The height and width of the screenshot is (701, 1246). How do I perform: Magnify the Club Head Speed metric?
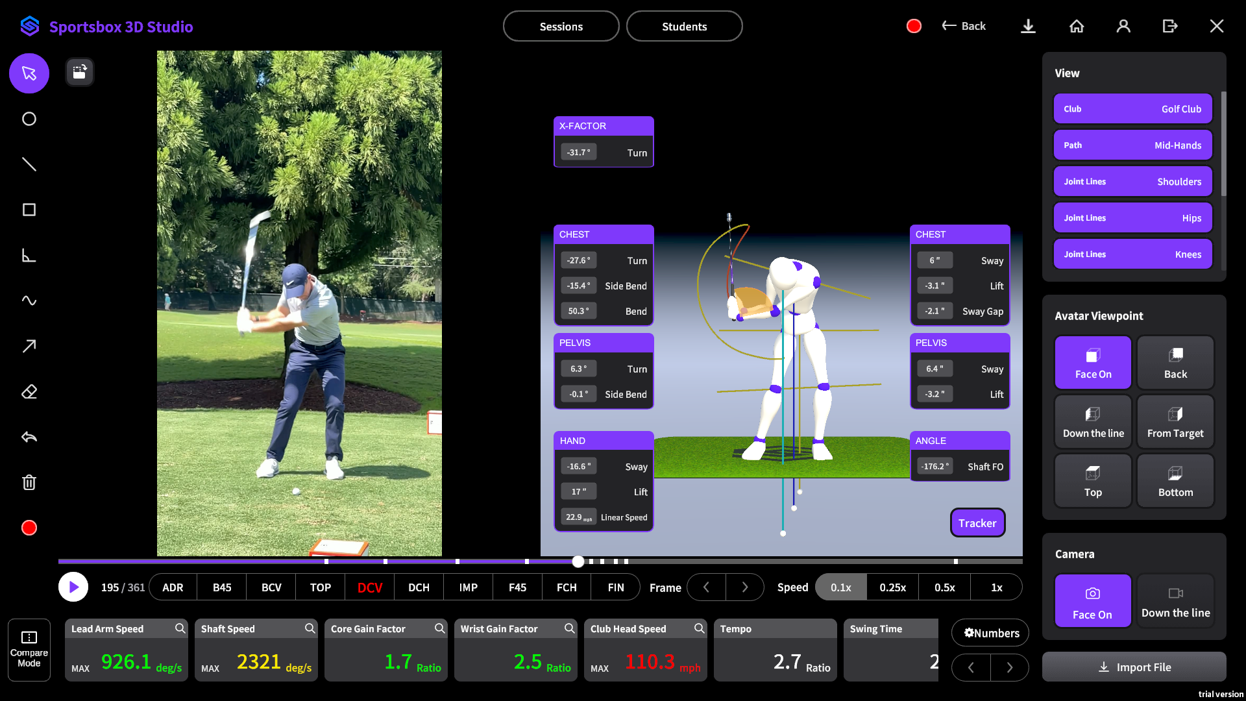(699, 628)
